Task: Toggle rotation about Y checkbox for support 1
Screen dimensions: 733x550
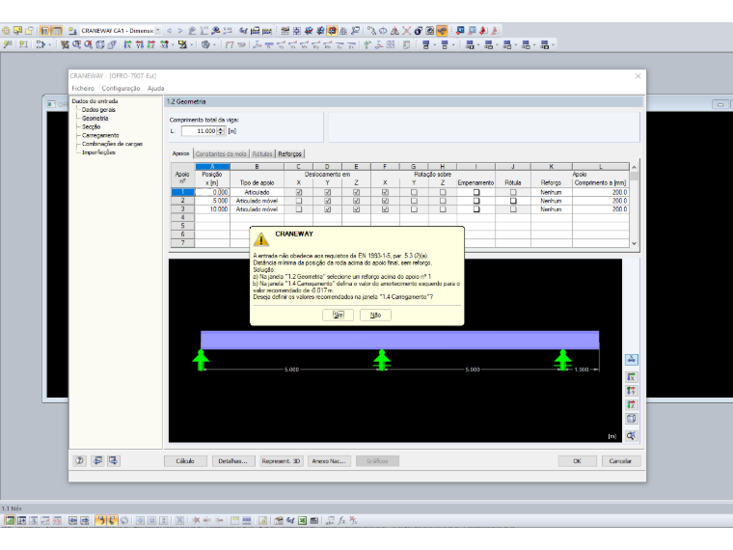Action: [x=414, y=192]
